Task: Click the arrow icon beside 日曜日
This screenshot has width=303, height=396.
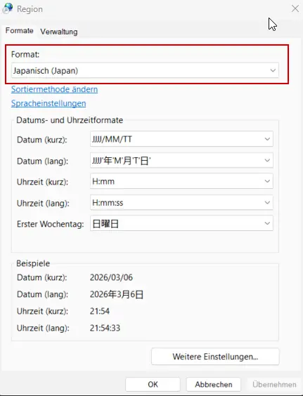Action: (x=267, y=223)
